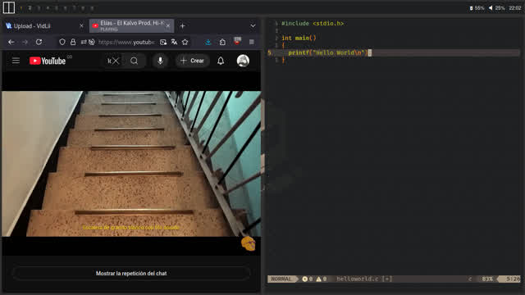Click the int main() line in editor
Viewport: 525px width, 295px height.
(299, 39)
